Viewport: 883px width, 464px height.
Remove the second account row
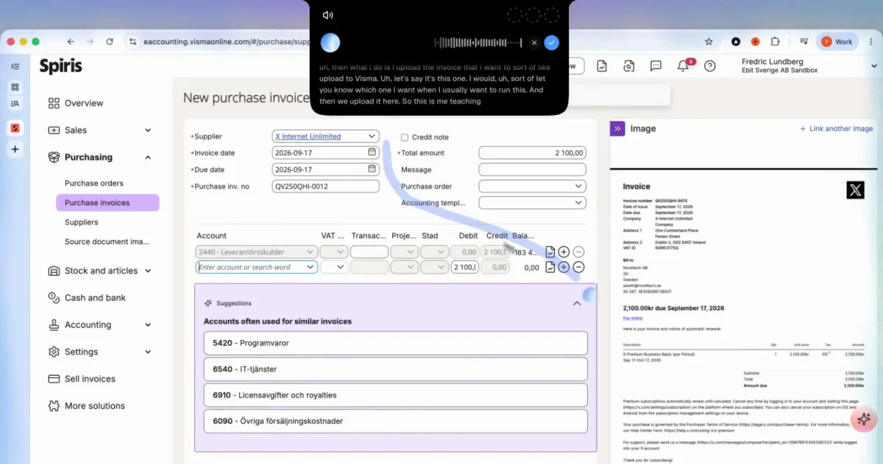coord(578,268)
